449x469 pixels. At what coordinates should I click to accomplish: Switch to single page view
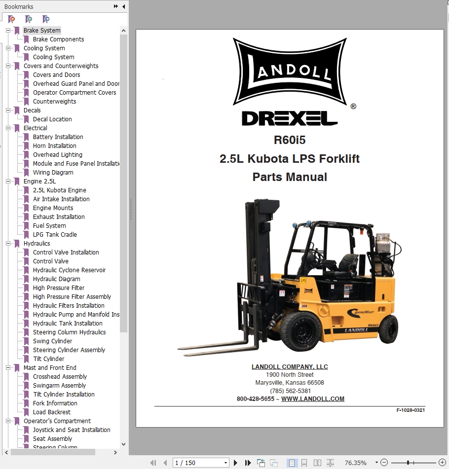[x=292, y=463]
